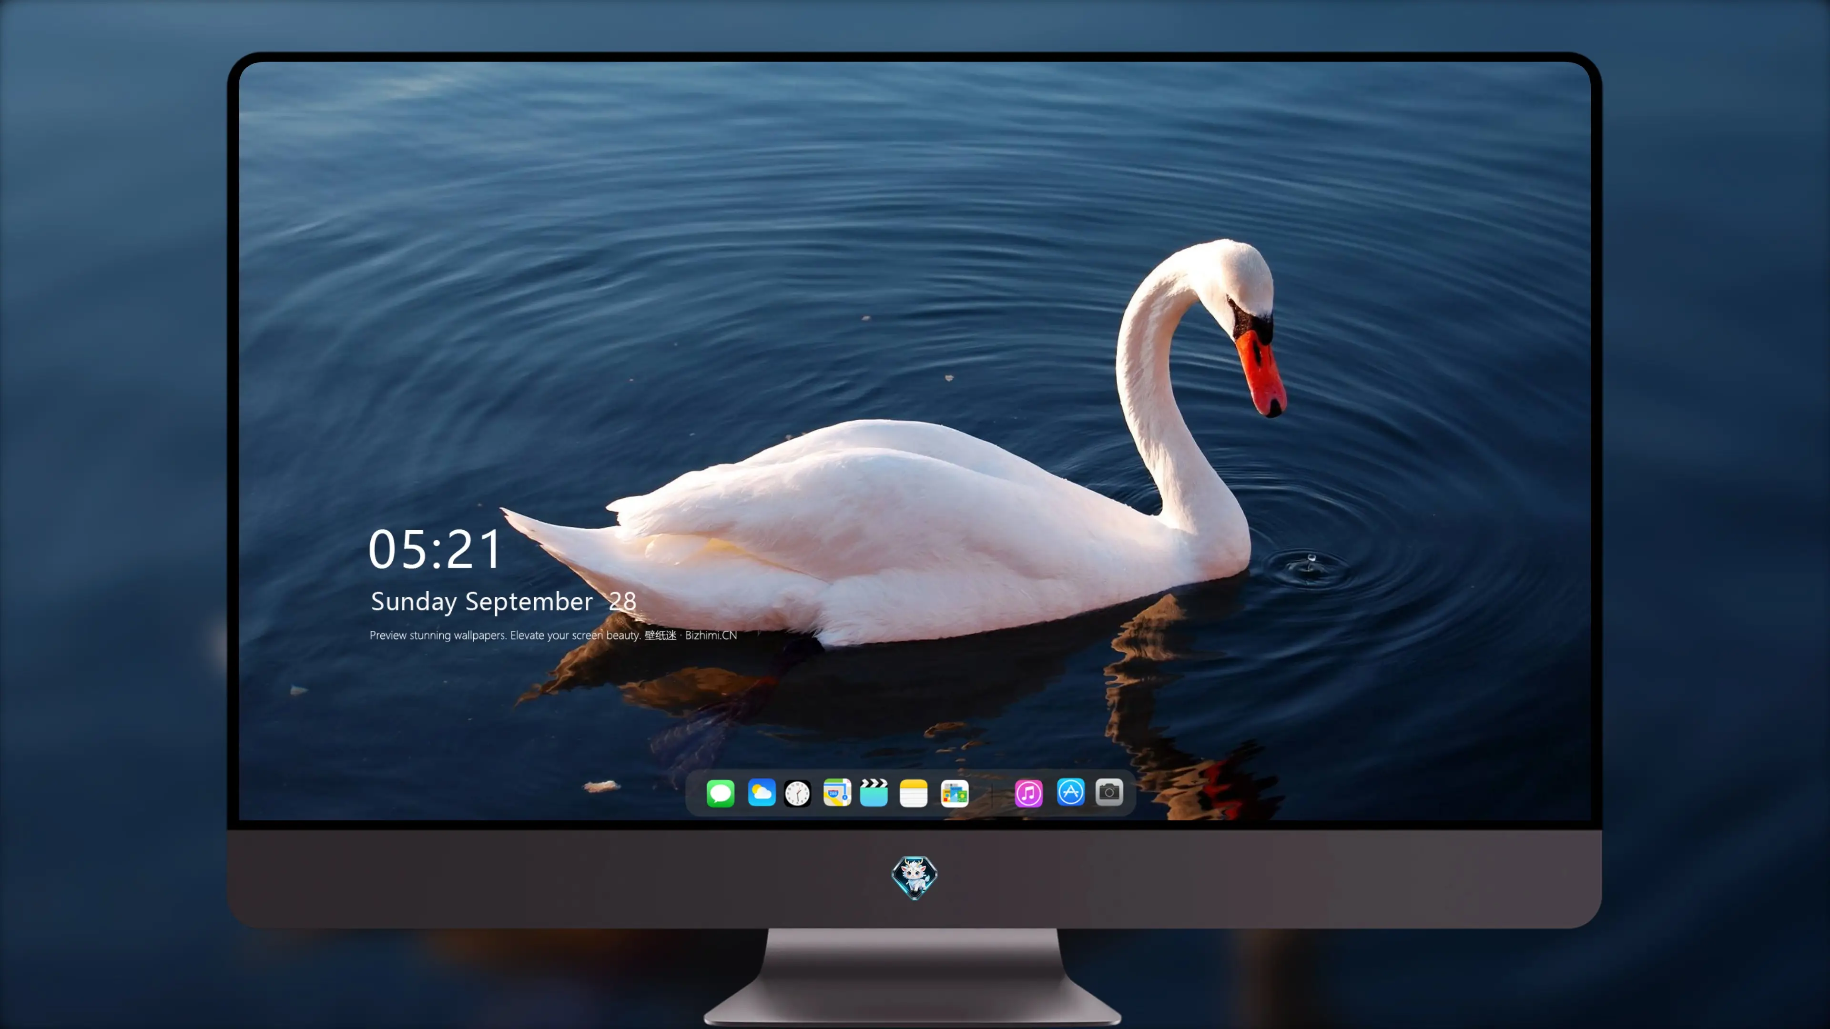Open the Clock app in the dock
1830x1029 pixels.
click(797, 793)
